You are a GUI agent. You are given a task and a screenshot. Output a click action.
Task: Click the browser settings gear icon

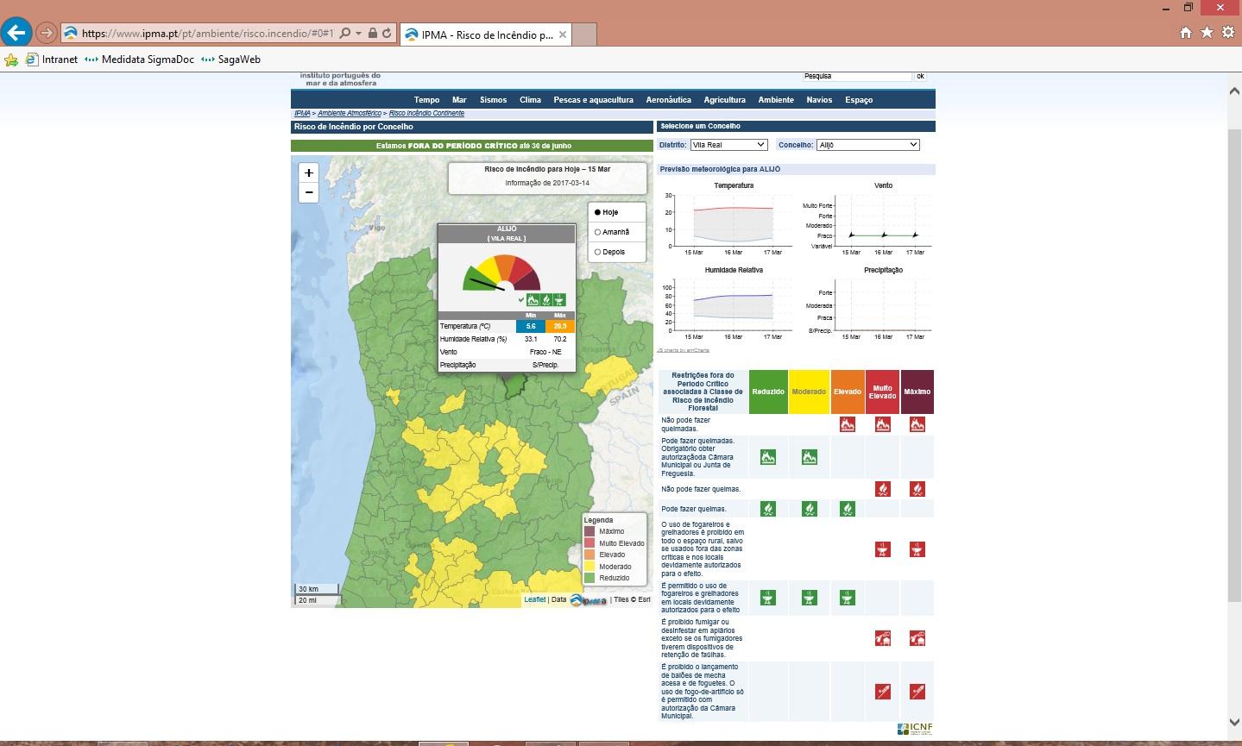point(1226,33)
